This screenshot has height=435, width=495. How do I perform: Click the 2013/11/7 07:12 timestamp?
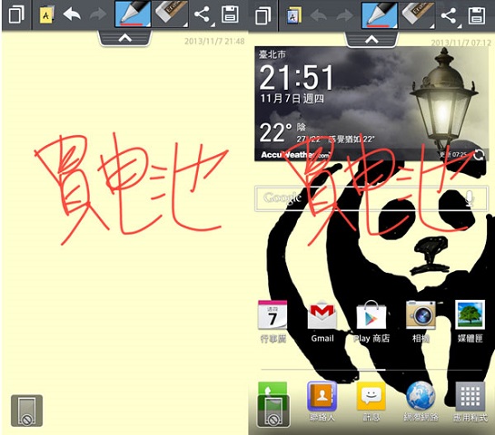pyautogui.click(x=461, y=43)
